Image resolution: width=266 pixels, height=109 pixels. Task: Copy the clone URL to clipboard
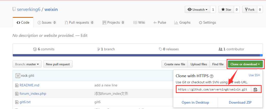pyautogui.click(x=255, y=89)
